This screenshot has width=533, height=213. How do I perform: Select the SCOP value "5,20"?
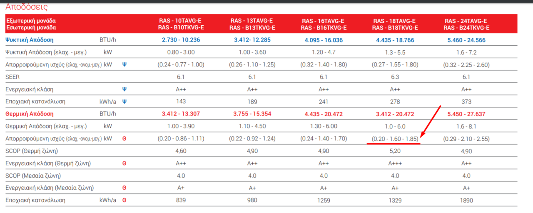pyautogui.click(x=395, y=151)
